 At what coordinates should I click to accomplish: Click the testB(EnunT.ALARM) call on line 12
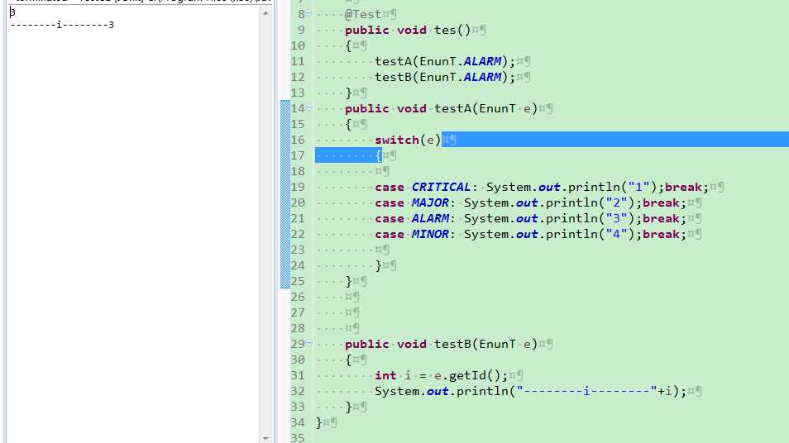tap(445, 77)
